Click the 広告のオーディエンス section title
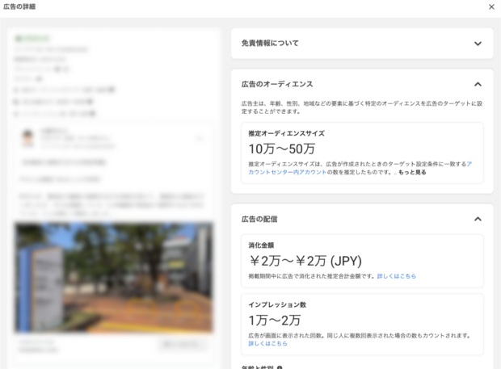Image resolution: width=501 pixels, height=369 pixels. (x=277, y=84)
